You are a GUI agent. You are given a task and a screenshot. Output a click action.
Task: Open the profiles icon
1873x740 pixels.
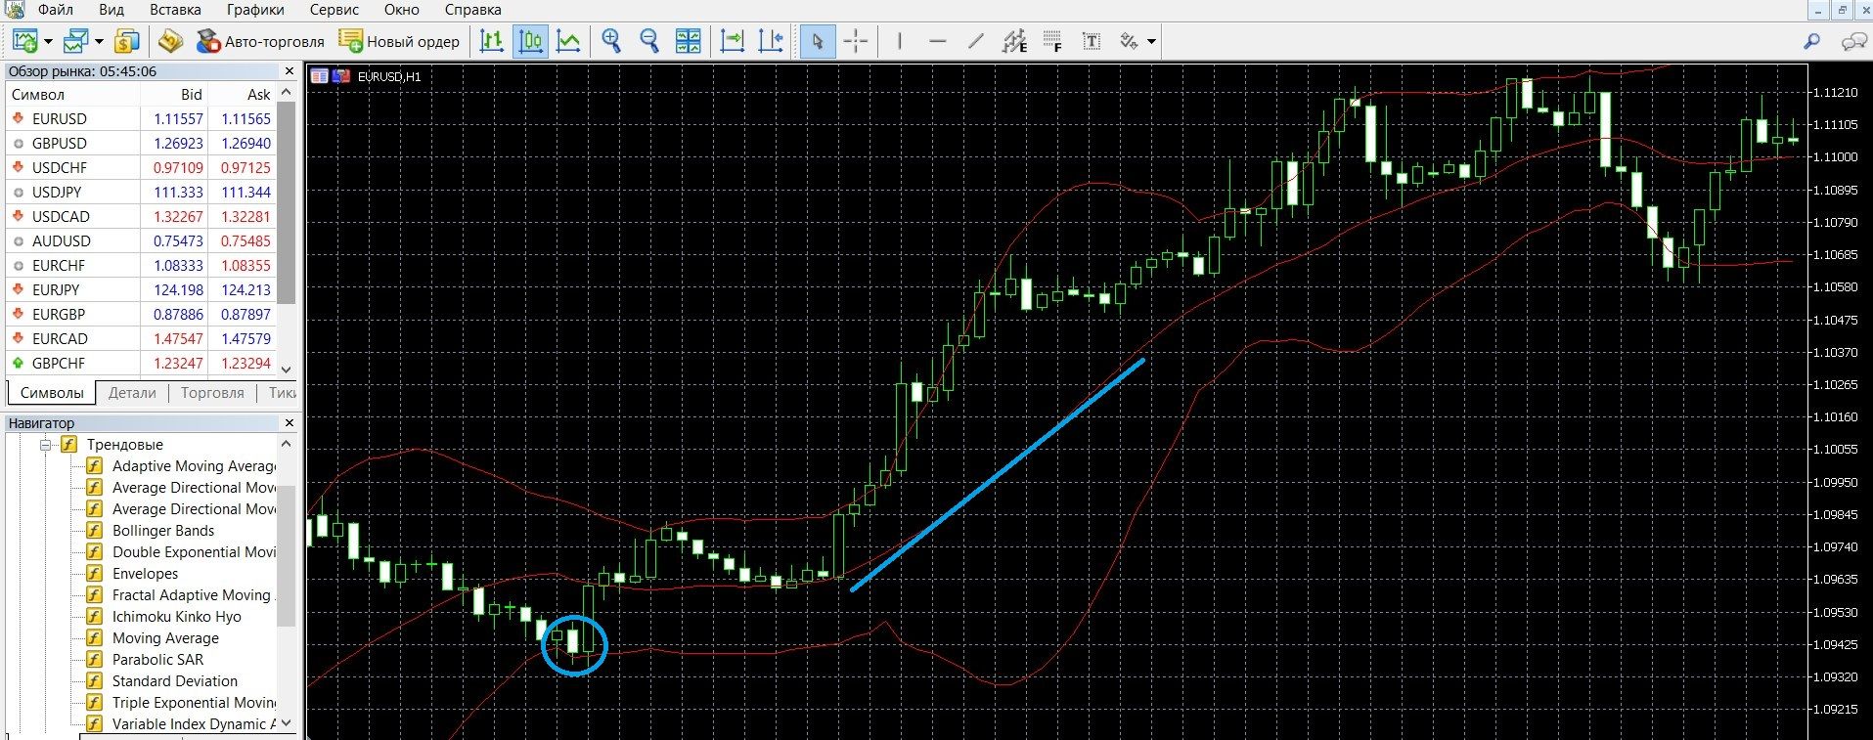(75, 41)
